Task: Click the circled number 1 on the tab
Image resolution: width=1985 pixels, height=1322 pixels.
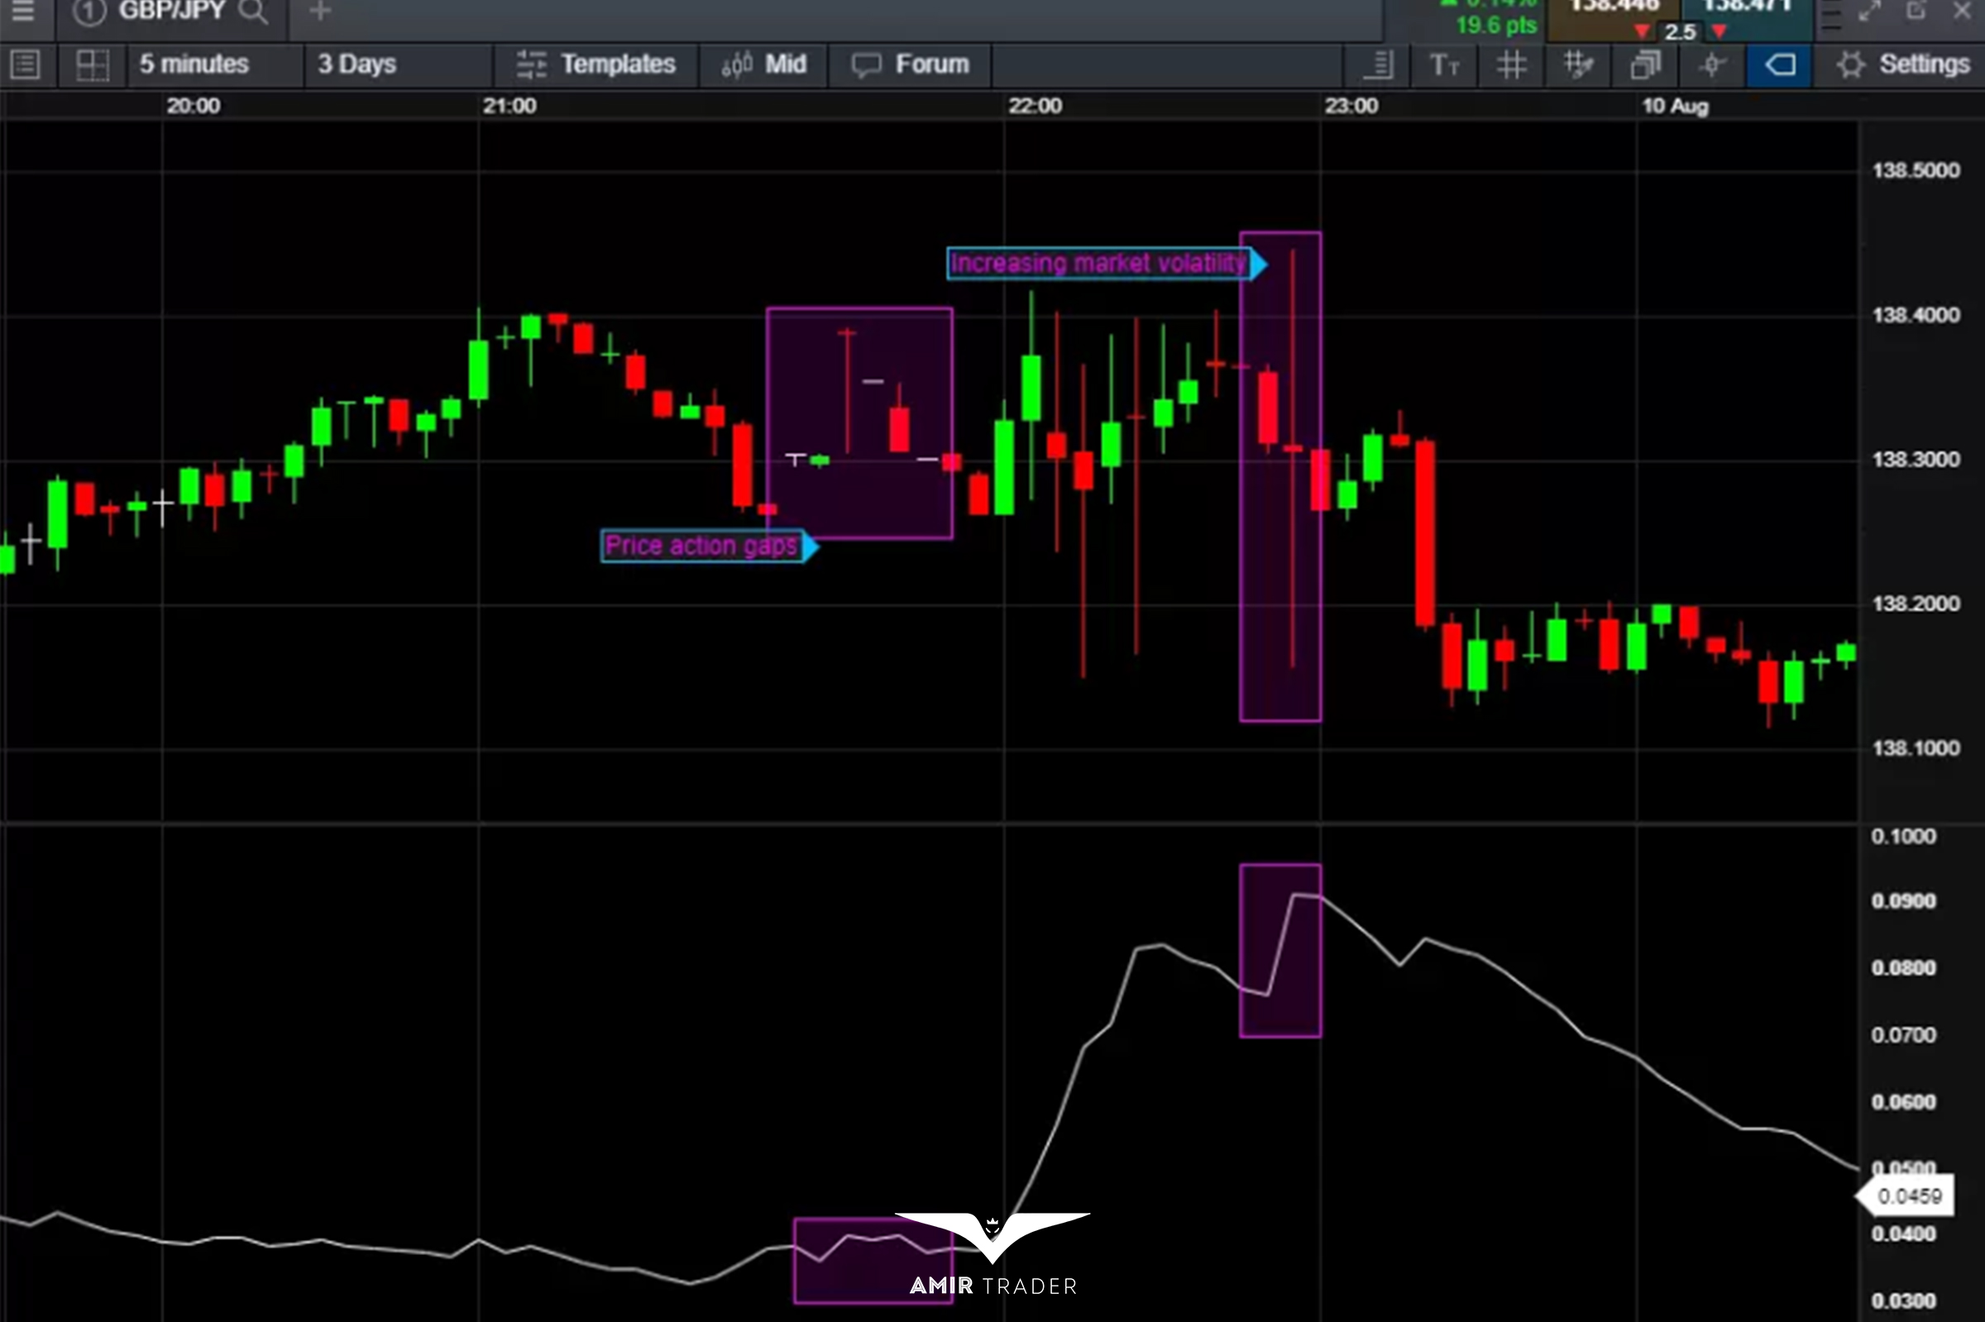Action: (x=89, y=11)
